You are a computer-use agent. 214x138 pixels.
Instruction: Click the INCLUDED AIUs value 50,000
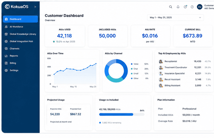pyautogui.click(x=107, y=36)
